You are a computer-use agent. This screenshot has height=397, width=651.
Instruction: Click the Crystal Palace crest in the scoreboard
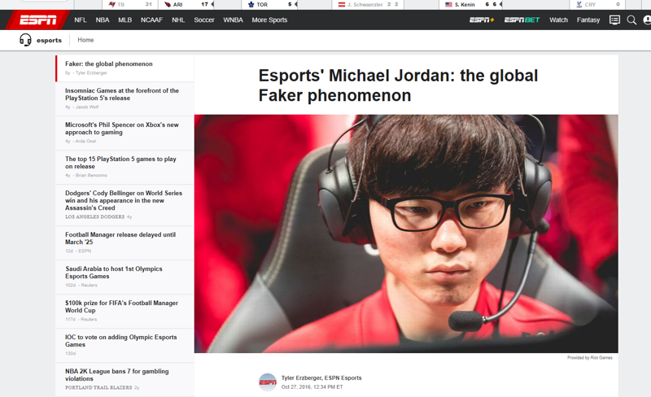click(x=579, y=5)
